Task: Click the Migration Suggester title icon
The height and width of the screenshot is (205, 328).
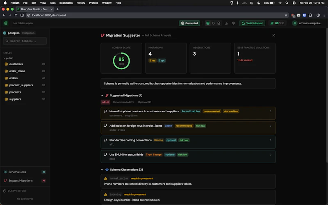Action: (x=102, y=35)
